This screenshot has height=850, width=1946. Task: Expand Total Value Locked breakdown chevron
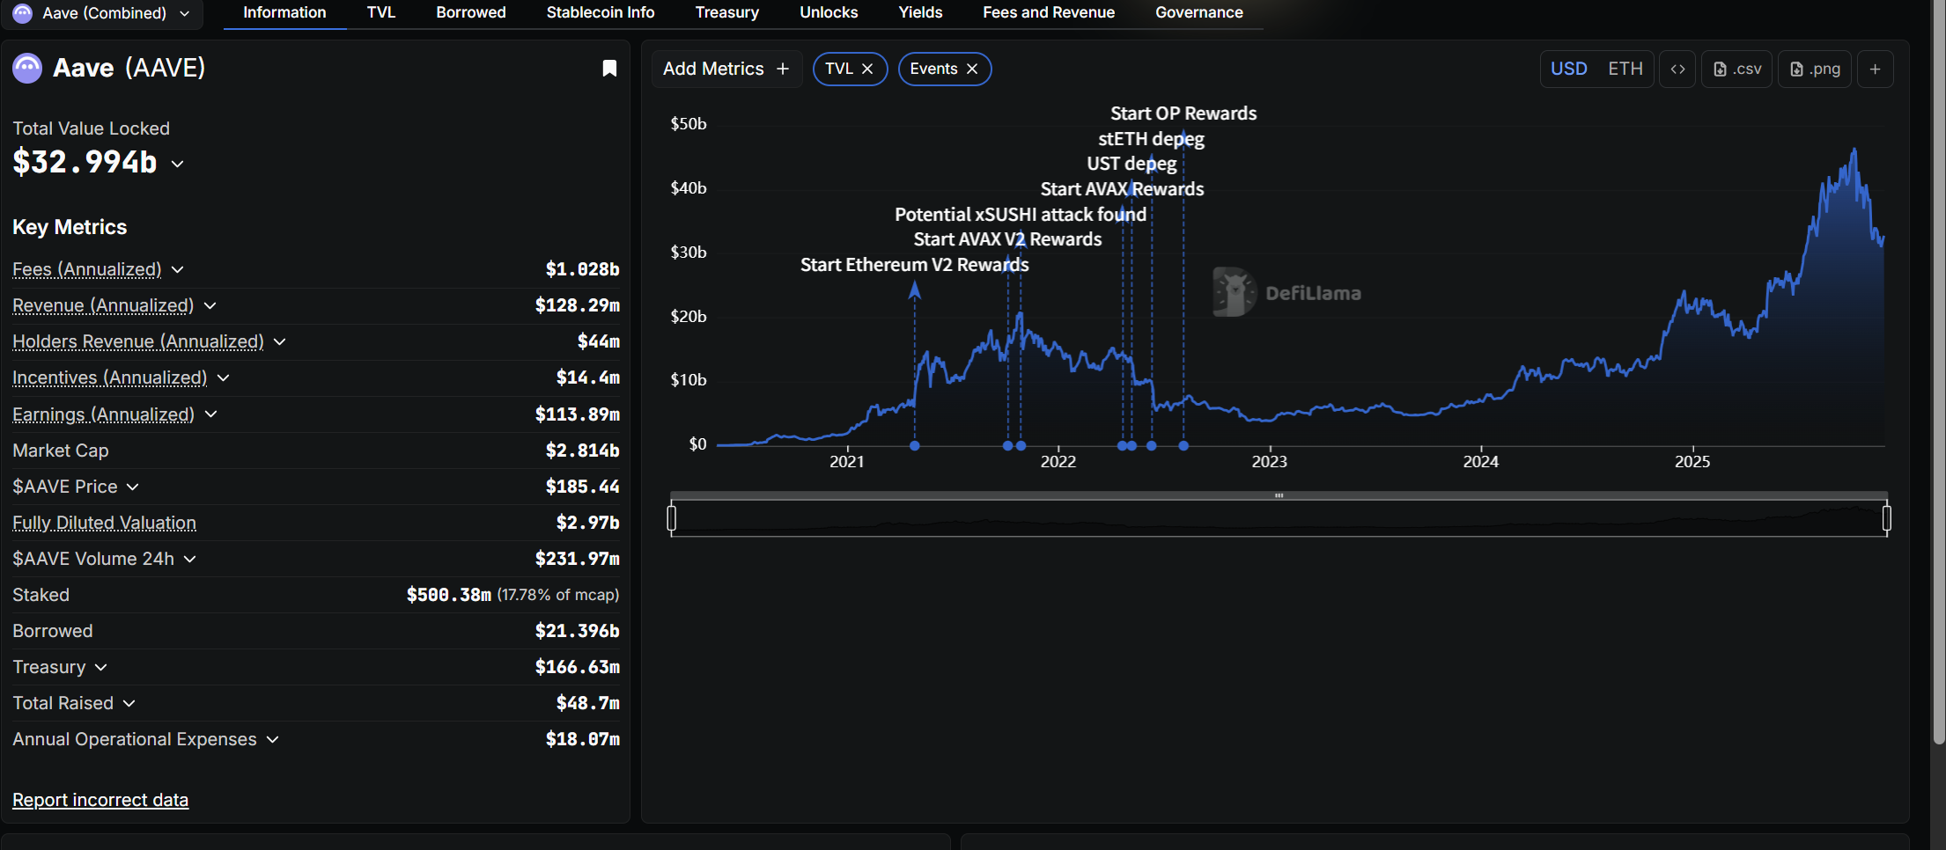point(177,164)
